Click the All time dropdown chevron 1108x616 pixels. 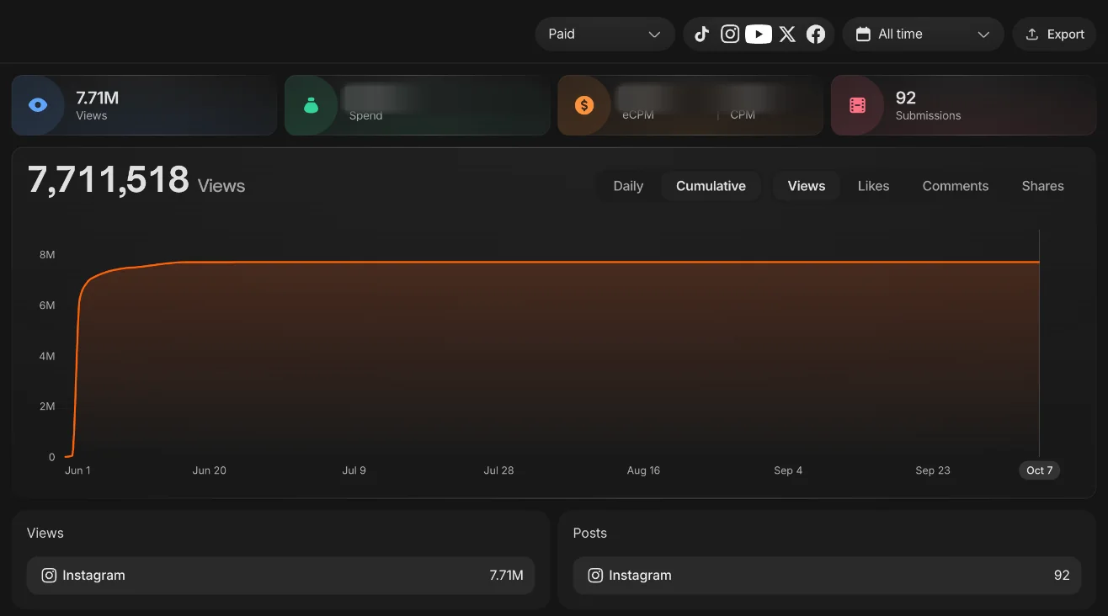[x=983, y=35]
